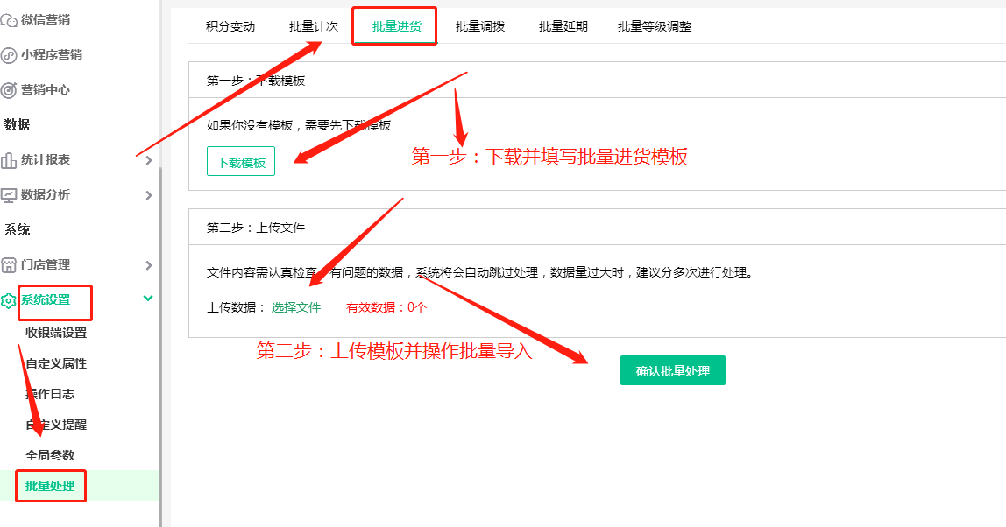This screenshot has height=527, width=1006.
Task: Switch to the 积分变动 tab
Action: [231, 26]
